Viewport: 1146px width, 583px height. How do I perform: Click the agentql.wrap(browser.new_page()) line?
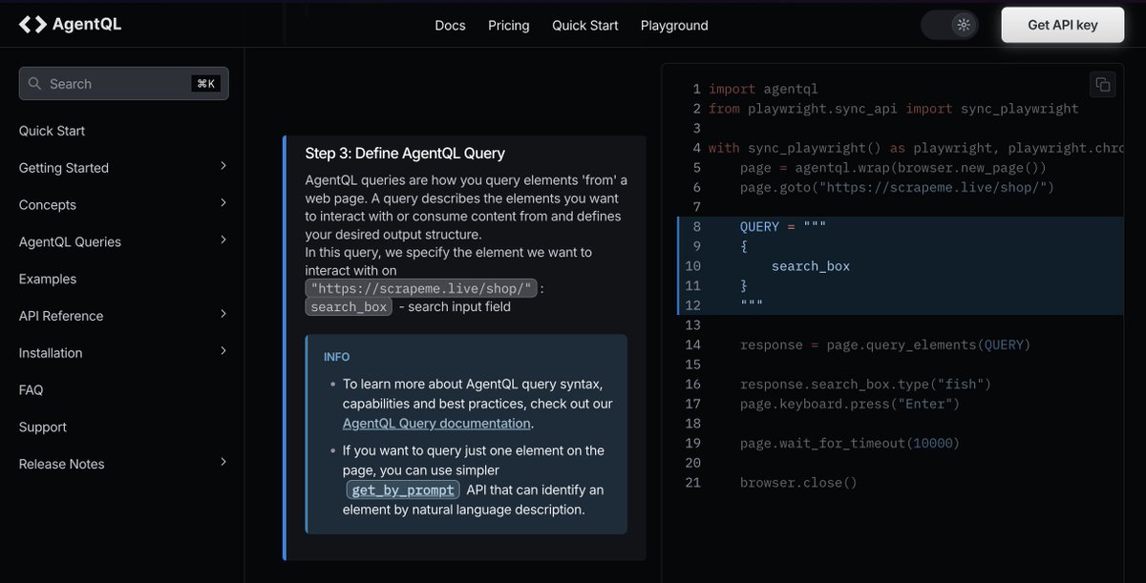coord(894,167)
